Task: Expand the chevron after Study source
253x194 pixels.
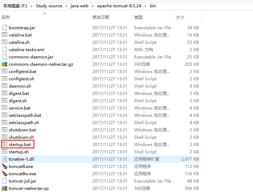Action: (66, 6)
